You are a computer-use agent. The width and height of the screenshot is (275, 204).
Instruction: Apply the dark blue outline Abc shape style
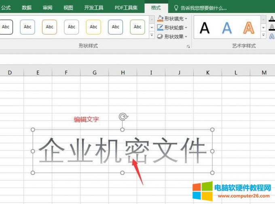click(x=115, y=27)
